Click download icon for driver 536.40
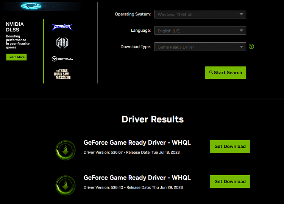 pos(66,185)
